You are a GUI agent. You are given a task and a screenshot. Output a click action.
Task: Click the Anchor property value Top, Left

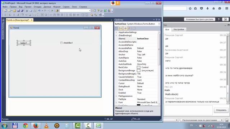click(141, 54)
